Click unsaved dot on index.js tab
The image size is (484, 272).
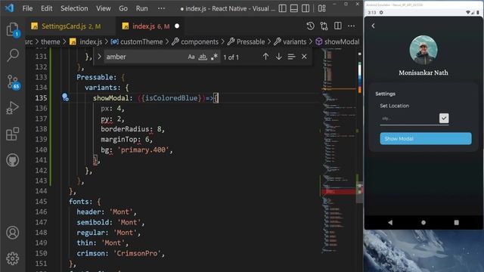(177, 26)
